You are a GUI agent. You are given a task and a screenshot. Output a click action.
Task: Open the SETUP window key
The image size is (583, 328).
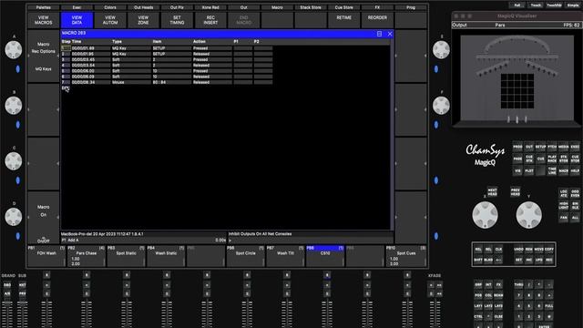click(x=540, y=147)
